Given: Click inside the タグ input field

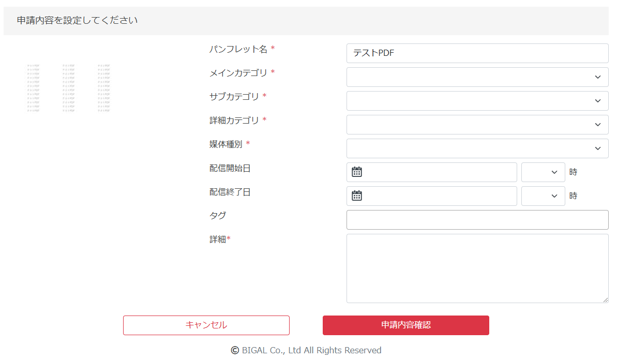Looking at the screenshot, I should click(477, 219).
